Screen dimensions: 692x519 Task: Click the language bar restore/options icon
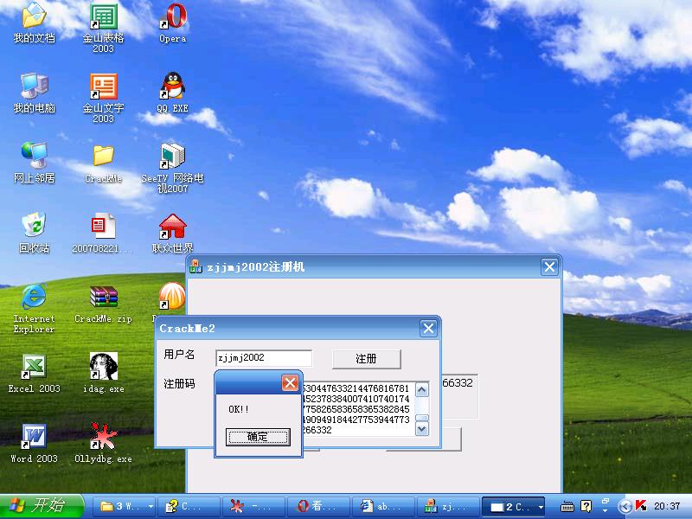coord(605,502)
